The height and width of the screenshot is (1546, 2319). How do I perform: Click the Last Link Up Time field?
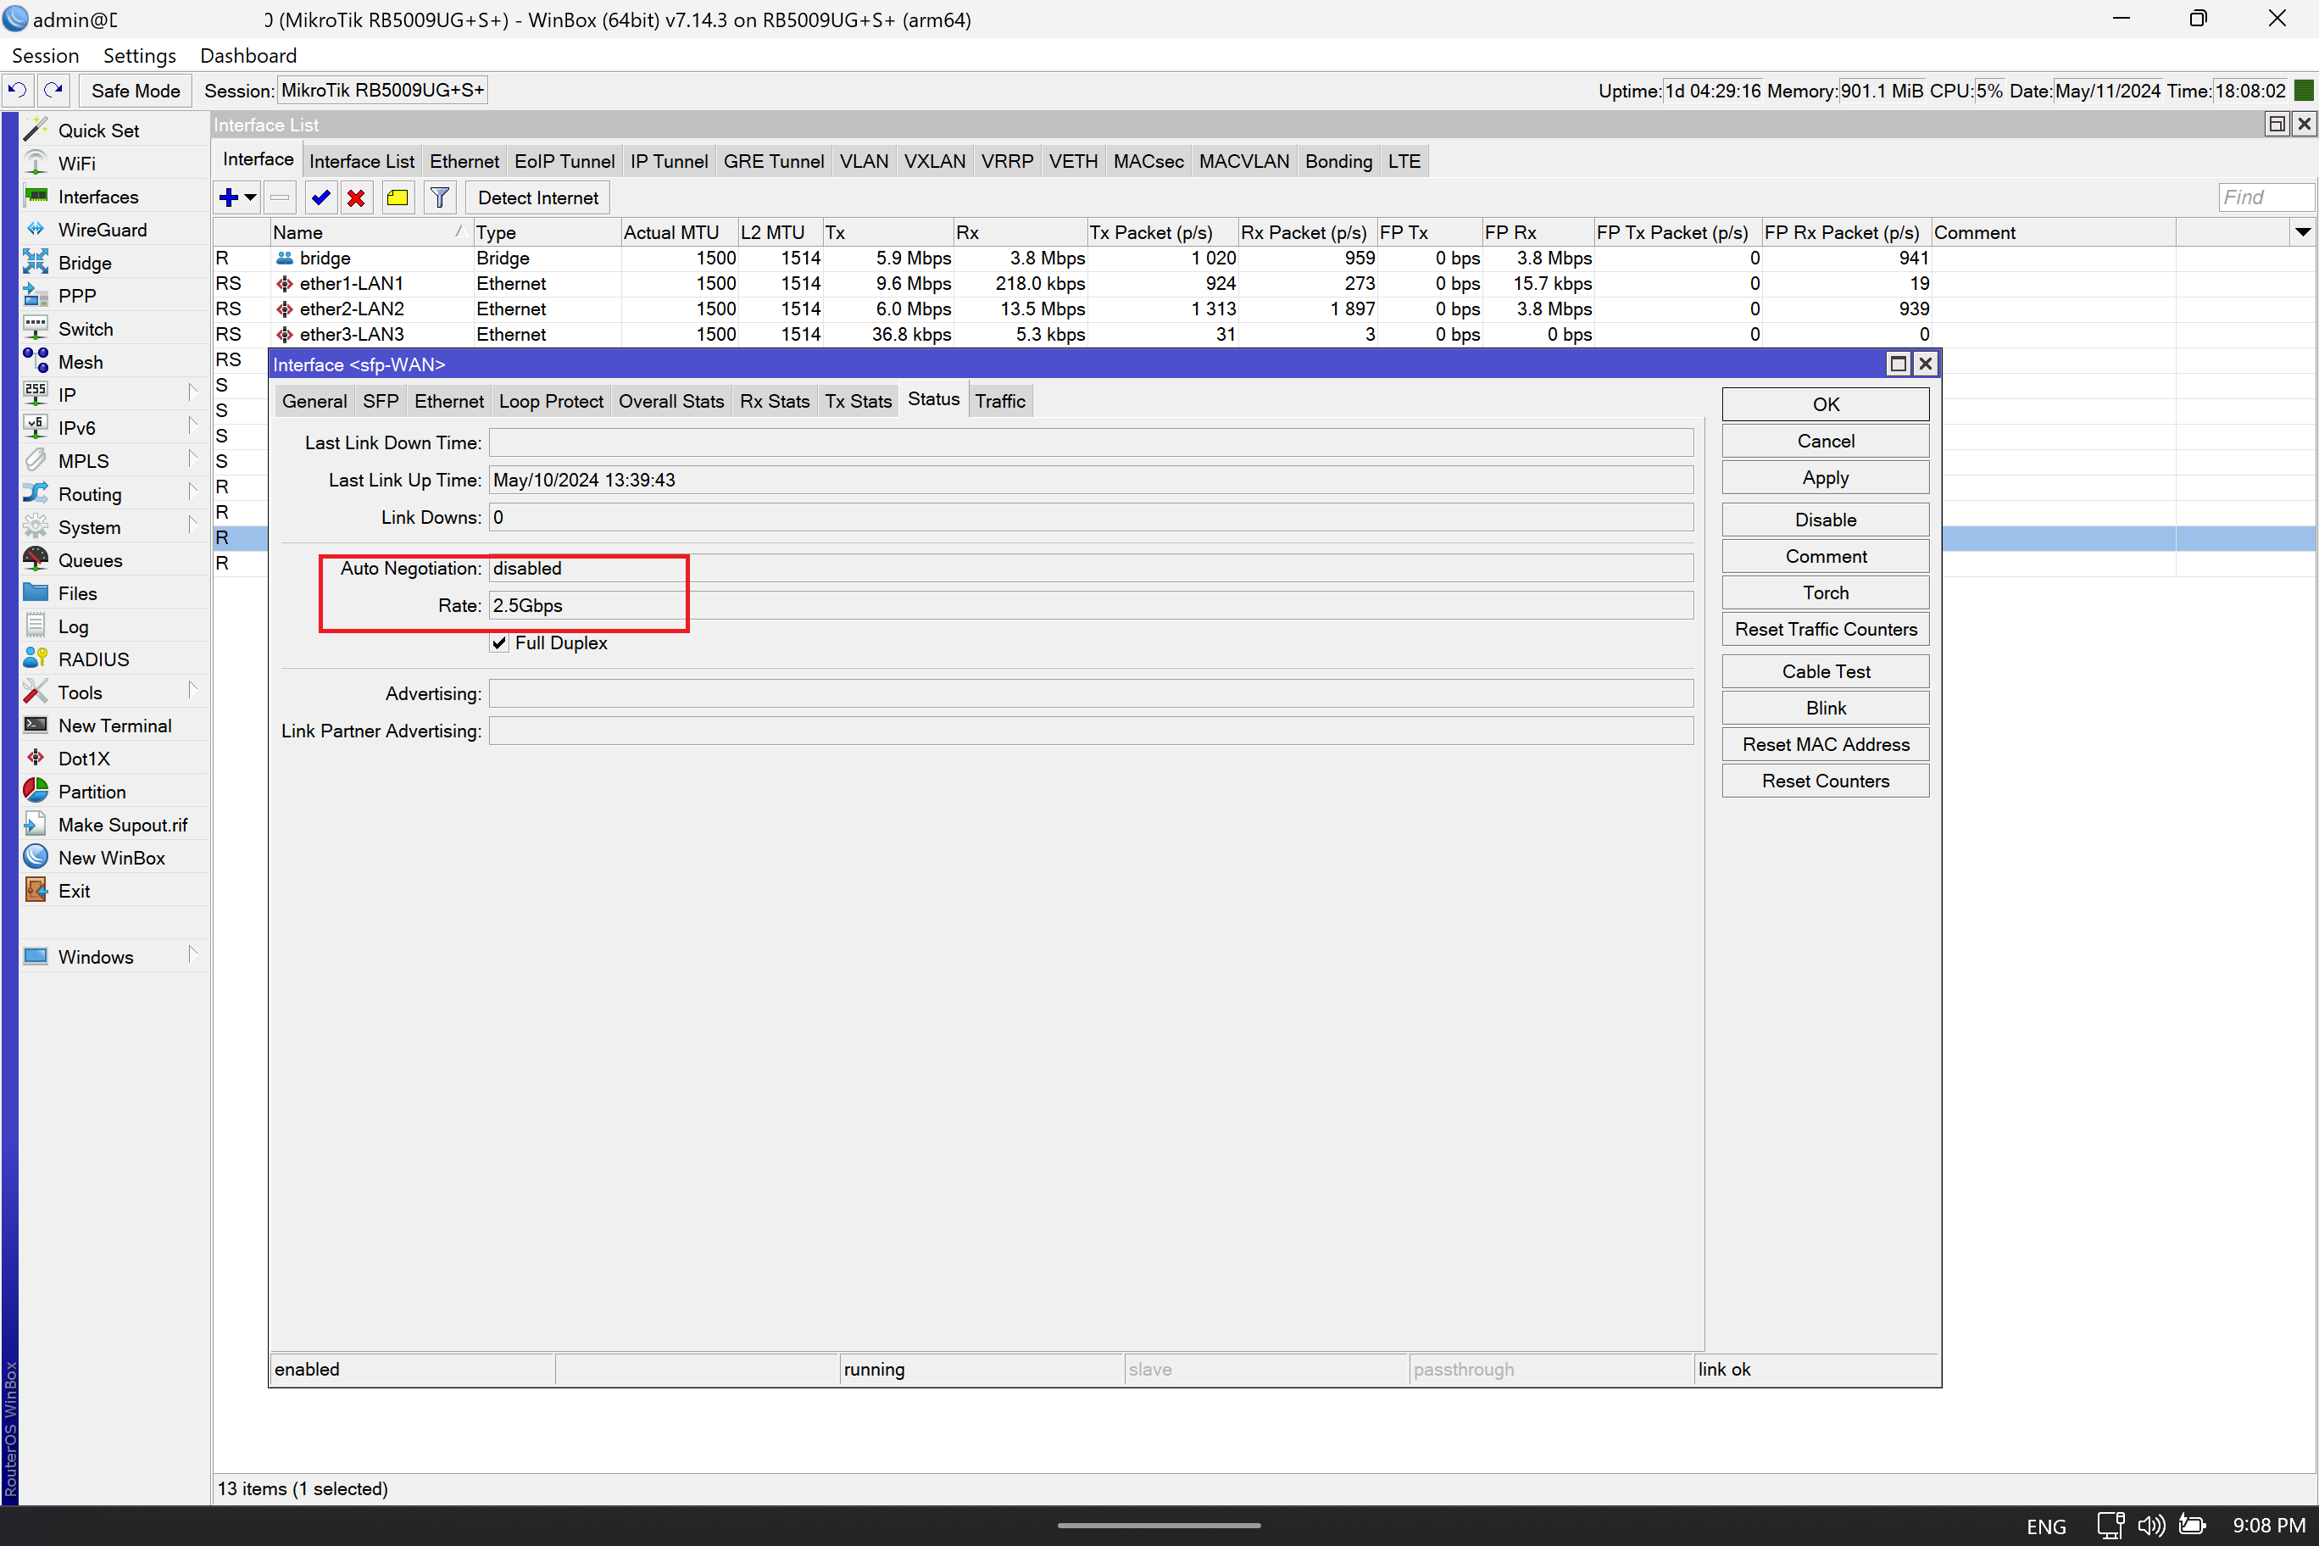[x=1091, y=481]
